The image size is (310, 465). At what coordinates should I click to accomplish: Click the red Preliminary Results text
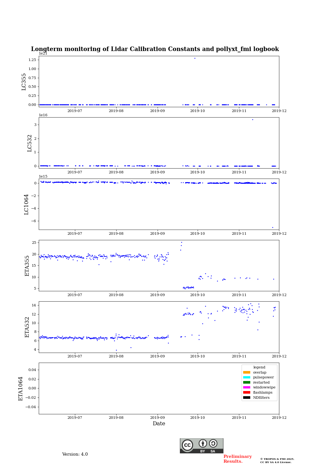(237, 459)
